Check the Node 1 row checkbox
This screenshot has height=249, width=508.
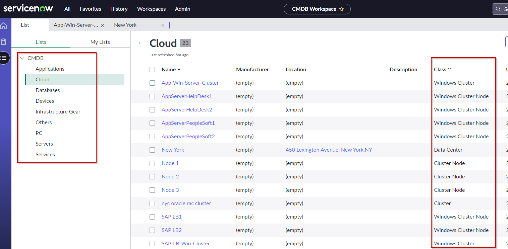152,163
